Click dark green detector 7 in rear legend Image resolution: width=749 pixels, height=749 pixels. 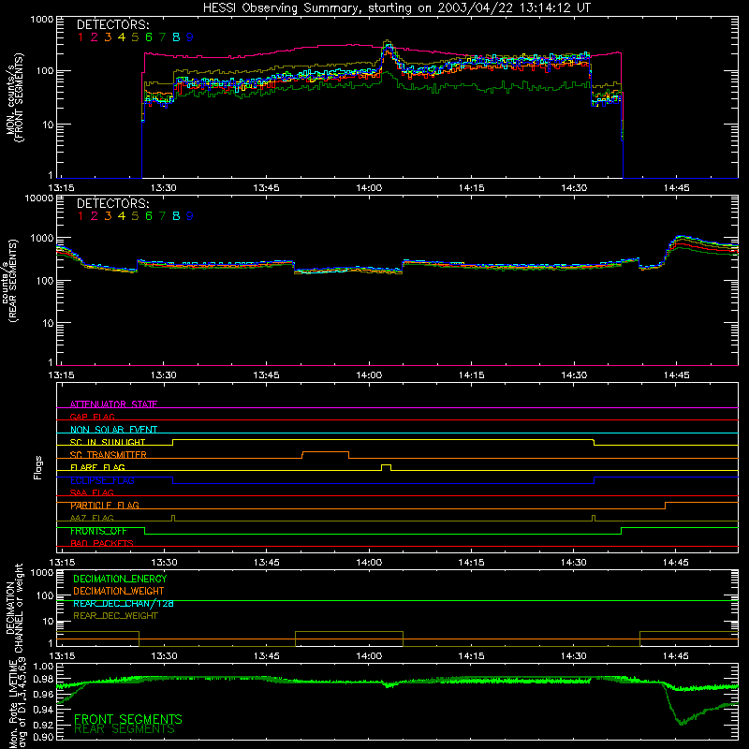point(162,216)
